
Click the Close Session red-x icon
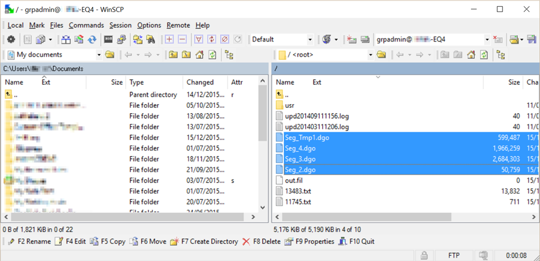pyautogui.click(x=498, y=39)
